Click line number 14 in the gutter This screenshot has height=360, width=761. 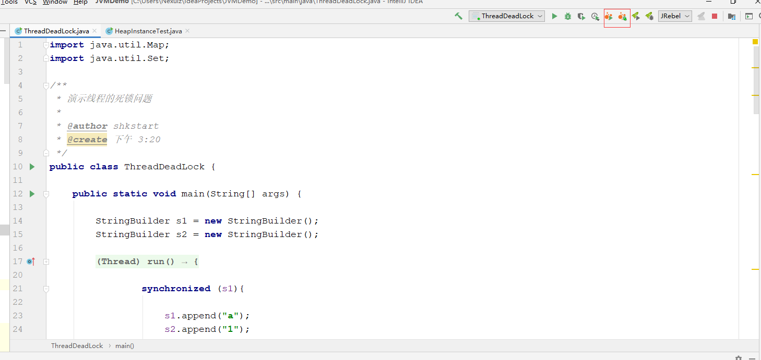(18, 221)
